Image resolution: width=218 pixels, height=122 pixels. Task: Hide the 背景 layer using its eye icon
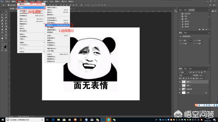180,93
